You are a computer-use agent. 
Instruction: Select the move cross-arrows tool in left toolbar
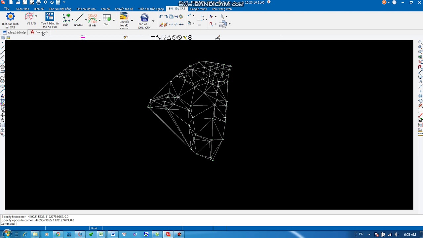pos(2,115)
